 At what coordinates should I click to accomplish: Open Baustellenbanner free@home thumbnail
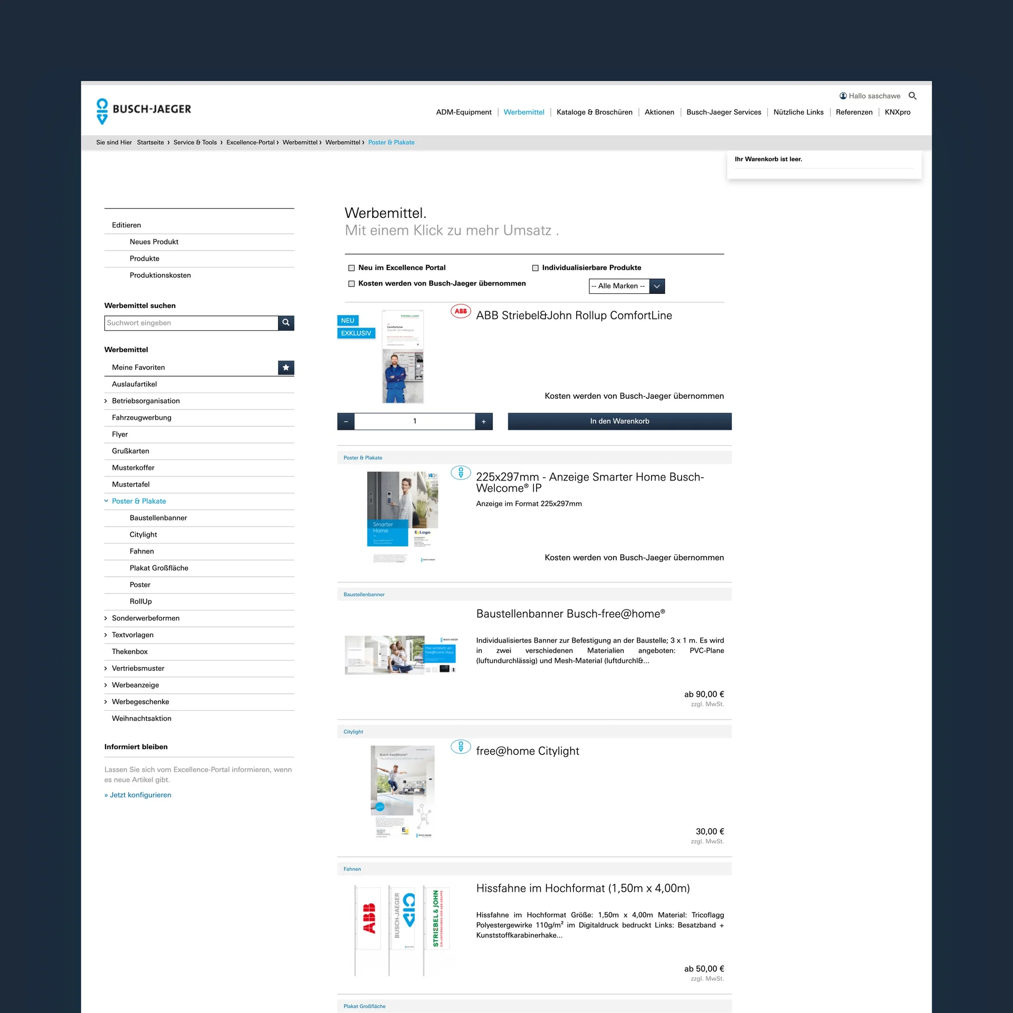[x=401, y=655]
